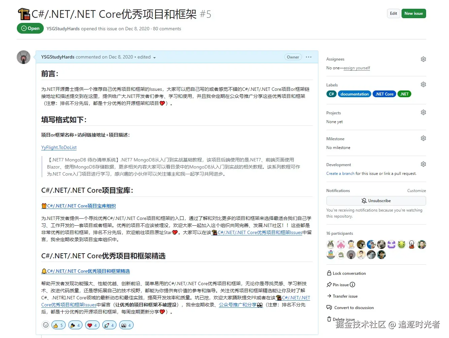Click the comment author's avatar
449x338 pixels.
tap(24, 57)
